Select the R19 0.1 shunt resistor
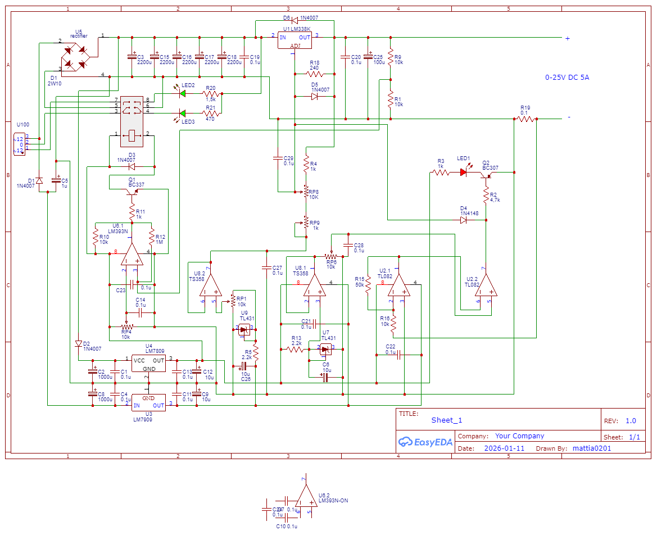The height and width of the screenshot is (535, 657). [525, 119]
